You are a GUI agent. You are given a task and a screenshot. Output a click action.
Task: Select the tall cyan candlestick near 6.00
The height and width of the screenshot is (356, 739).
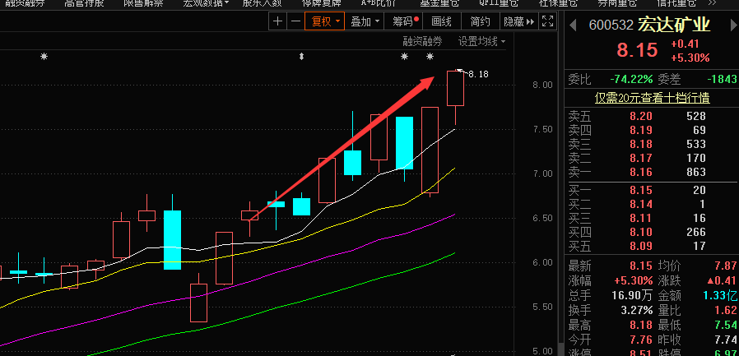[172, 240]
